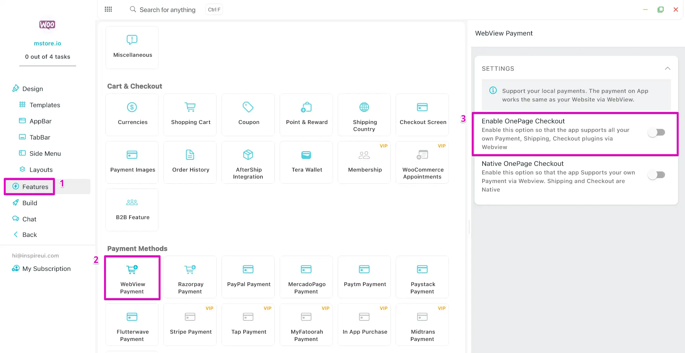Open the Design section in sidebar

coord(32,89)
